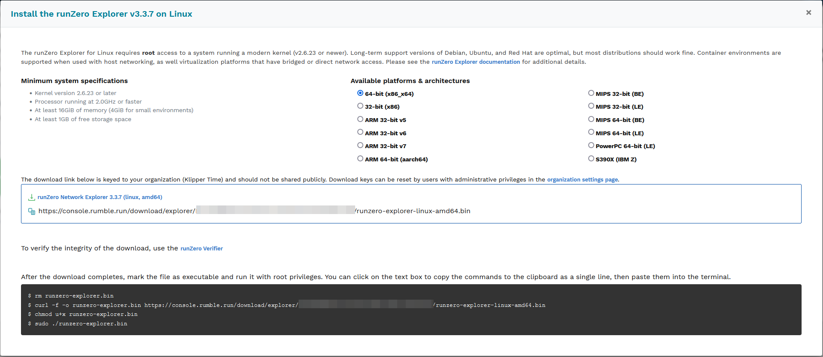The width and height of the screenshot is (823, 357).
Task: Download runZero Network Explorer 3.3.7 (linux, amd64)
Action: point(100,197)
